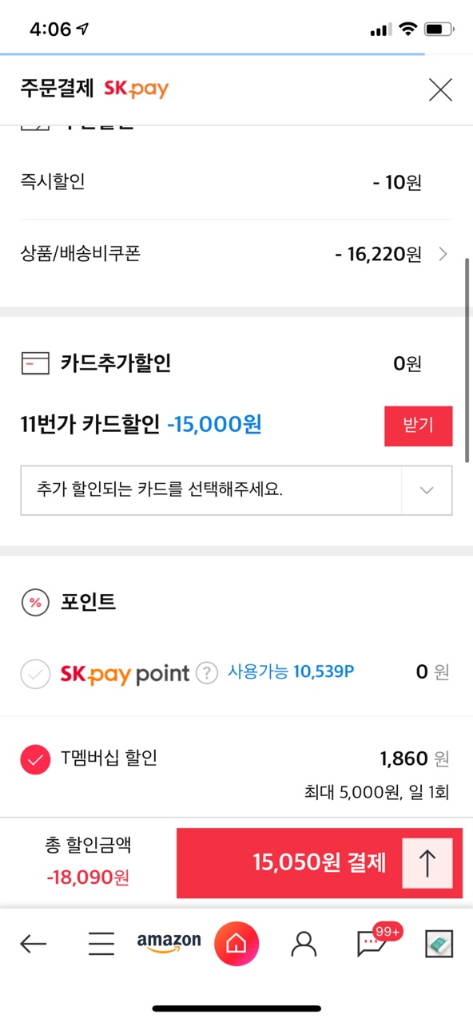This screenshot has height=1022, width=473.
Task: Tap the back arrow in bottom bar
Action: 33,945
